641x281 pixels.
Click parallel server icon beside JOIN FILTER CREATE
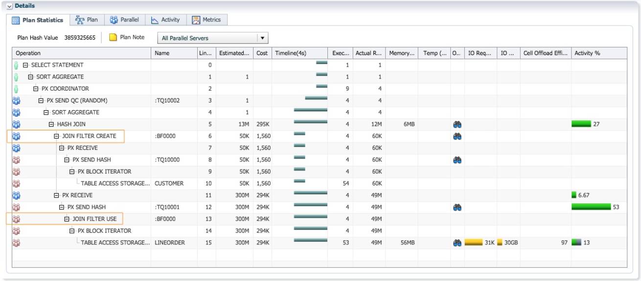[16, 136]
